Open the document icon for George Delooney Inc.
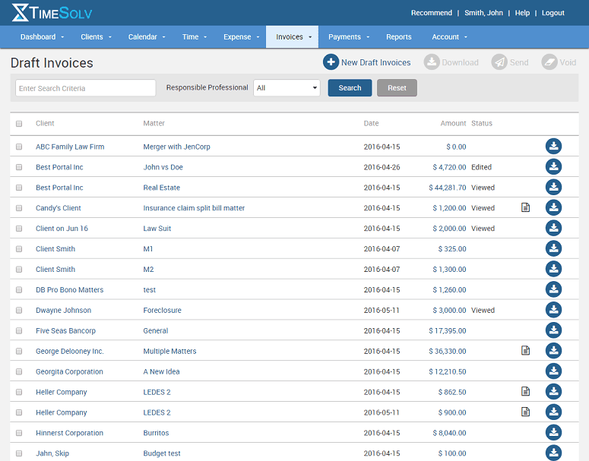The height and width of the screenshot is (461, 589). (525, 351)
